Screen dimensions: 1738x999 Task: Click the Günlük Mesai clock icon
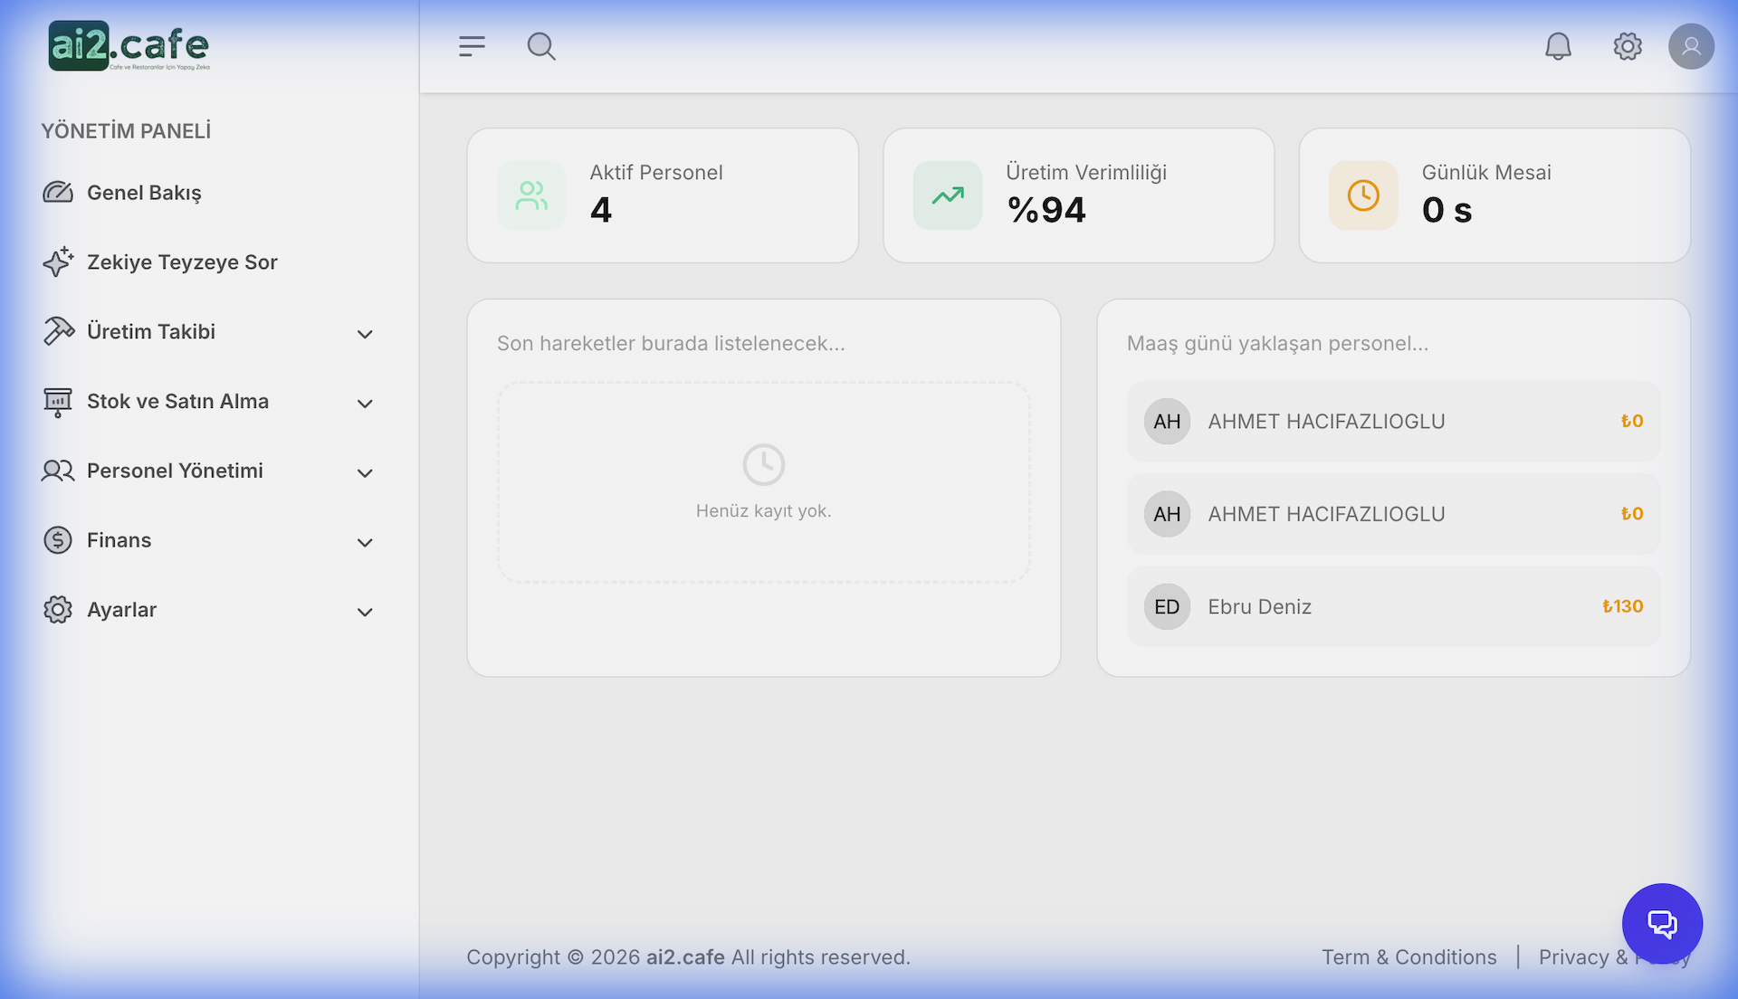point(1363,195)
